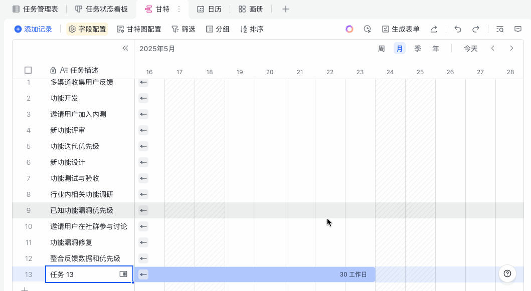Select the 邀请用户在社群参与讨论 task row
The height and width of the screenshot is (291, 531).
[74, 226]
